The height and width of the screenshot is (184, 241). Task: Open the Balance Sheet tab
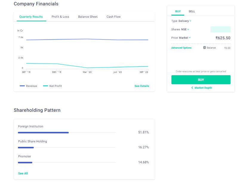point(88,16)
